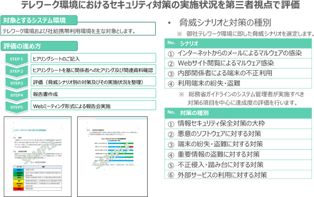The height and width of the screenshot is (197, 314).
Task: Select scenario row '内部関係者による端末の不正利用'
Action: 238,73
